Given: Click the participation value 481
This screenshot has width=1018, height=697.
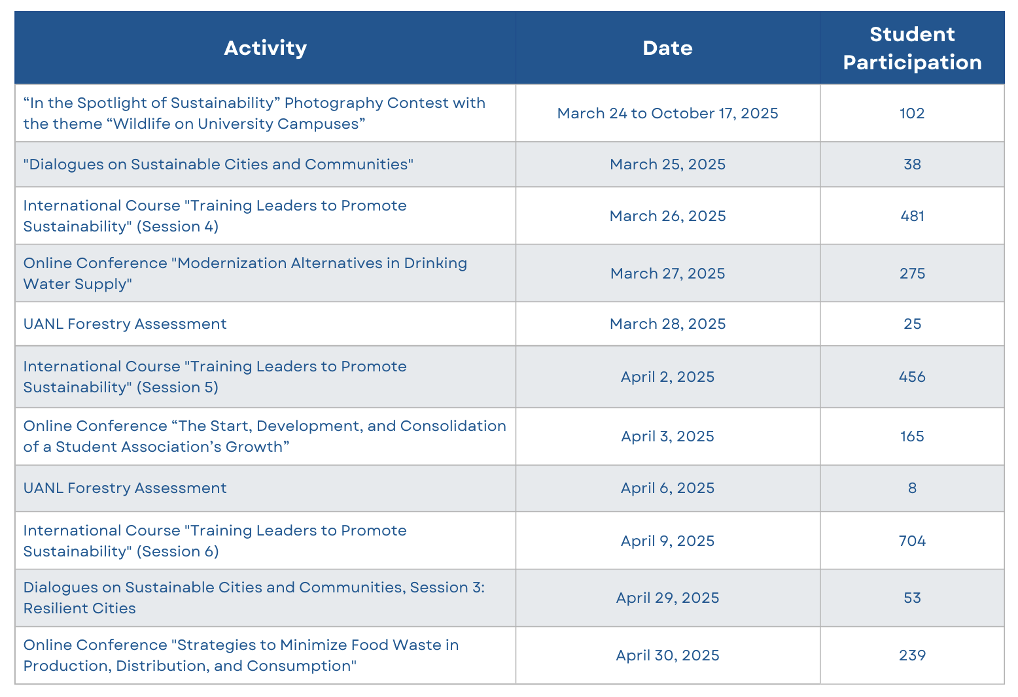Looking at the screenshot, I should tap(912, 216).
